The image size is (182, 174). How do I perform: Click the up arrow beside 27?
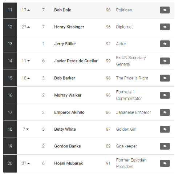pos(29,27)
